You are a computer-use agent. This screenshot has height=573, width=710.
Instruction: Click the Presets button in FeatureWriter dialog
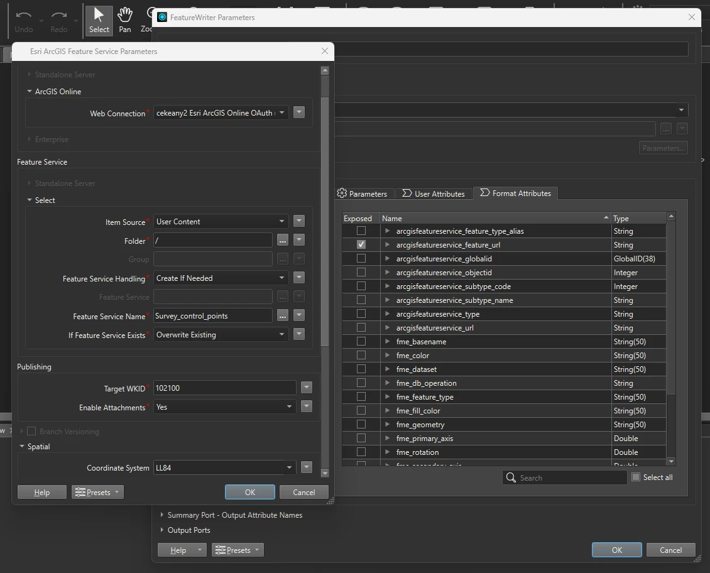point(238,550)
